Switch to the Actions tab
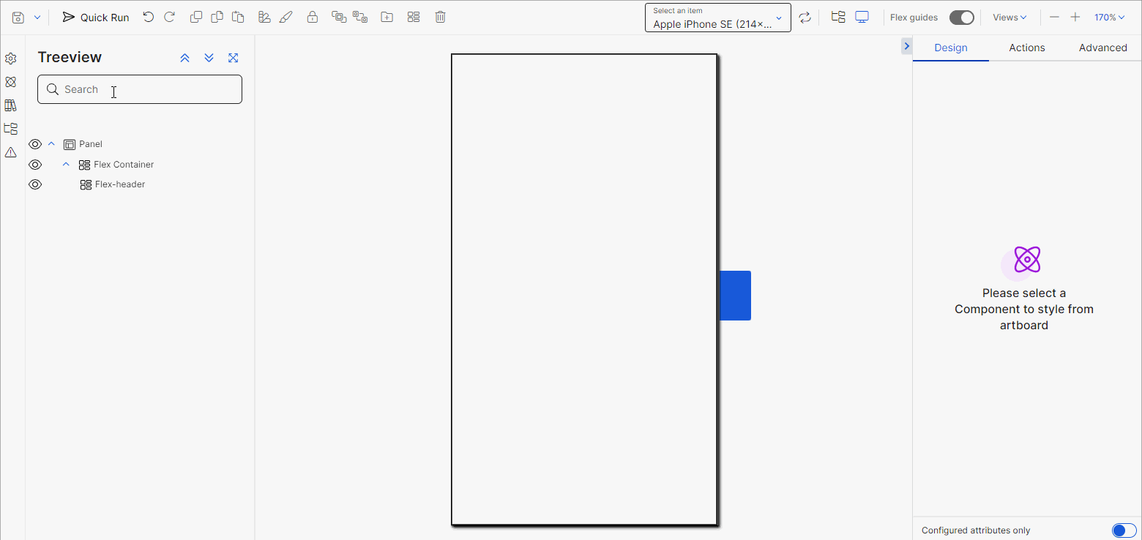The width and height of the screenshot is (1142, 540). (x=1026, y=48)
